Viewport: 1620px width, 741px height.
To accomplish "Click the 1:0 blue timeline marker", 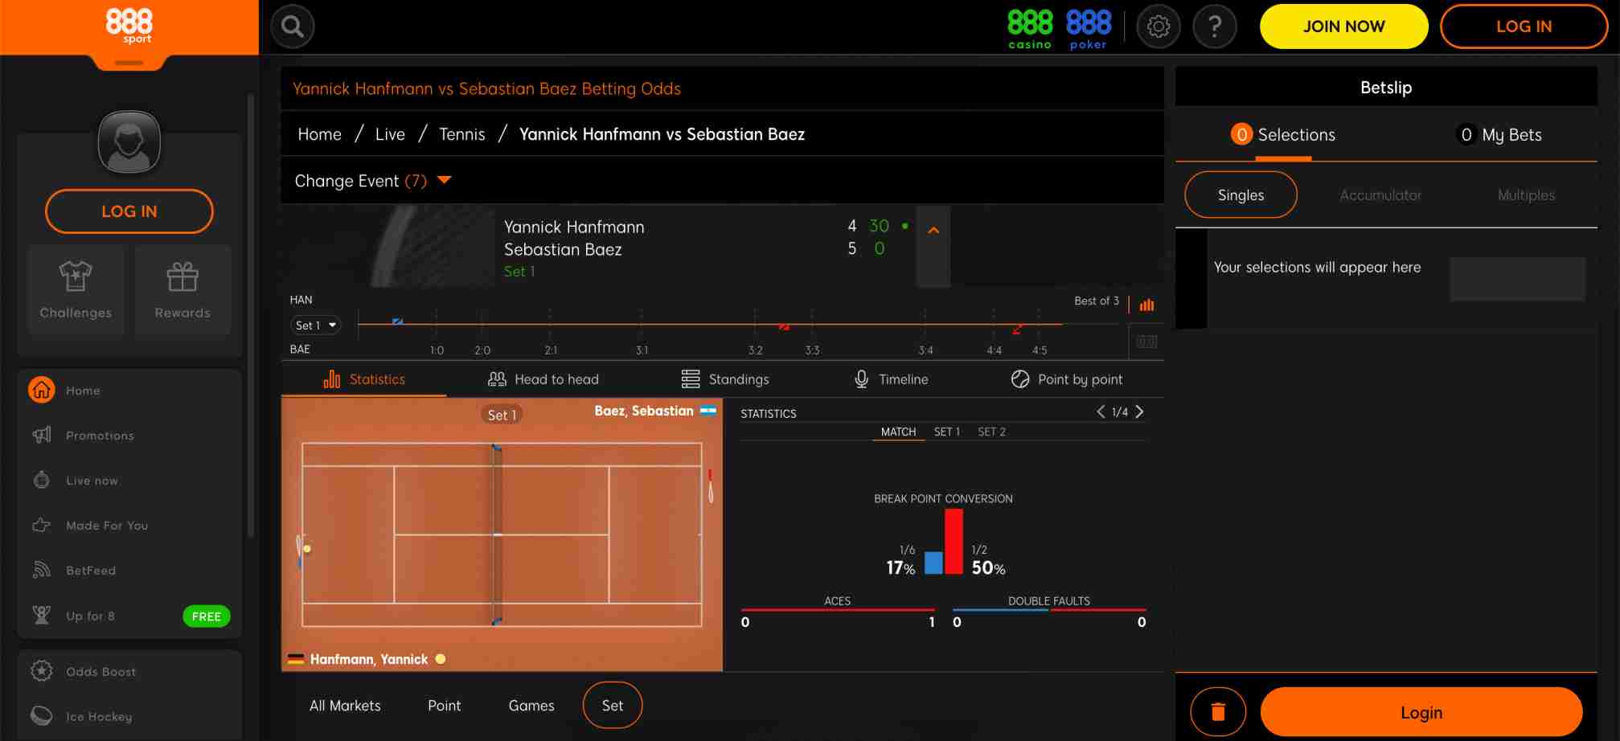I will (x=397, y=321).
